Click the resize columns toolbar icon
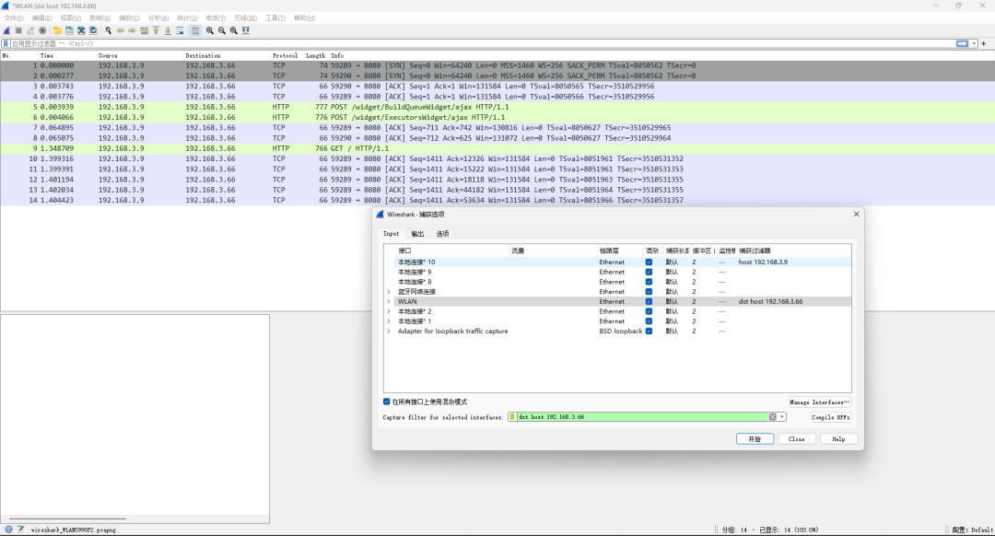The width and height of the screenshot is (995, 536). tap(246, 30)
